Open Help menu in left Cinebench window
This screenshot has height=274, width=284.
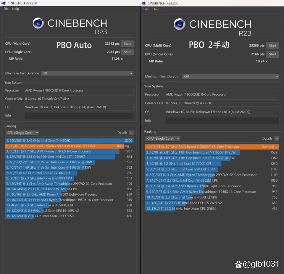16,9
